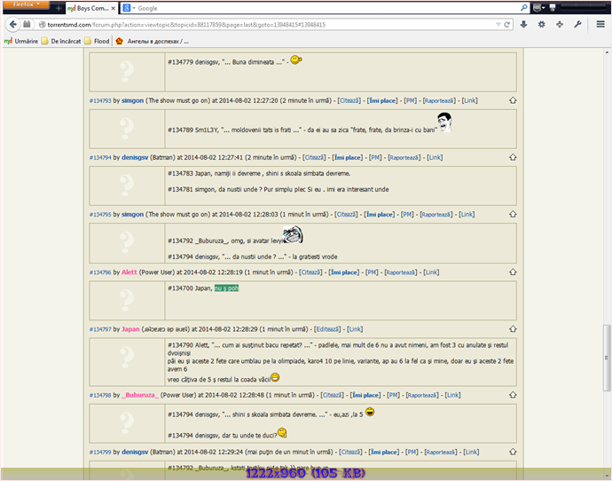
Task: Click avatar placeholder of post #134796
Action: (x=127, y=300)
